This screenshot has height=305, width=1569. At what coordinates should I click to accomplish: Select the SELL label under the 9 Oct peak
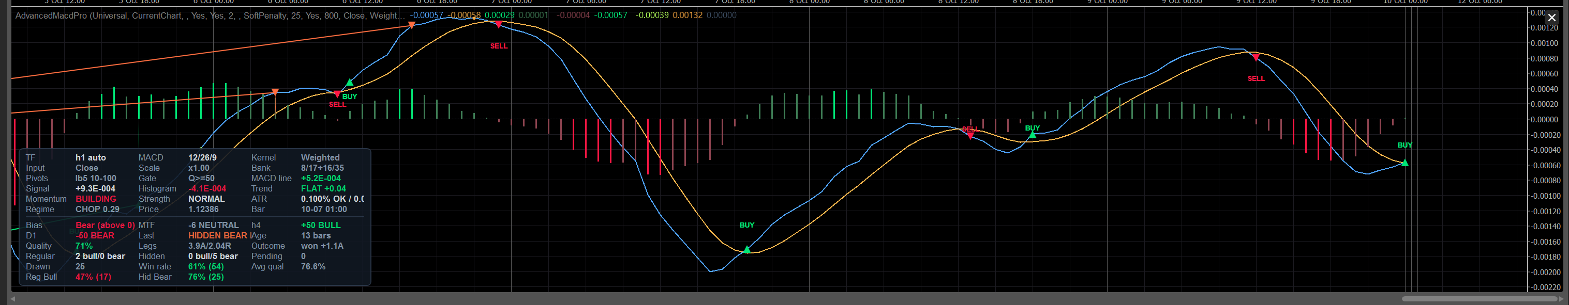[x=1256, y=78]
